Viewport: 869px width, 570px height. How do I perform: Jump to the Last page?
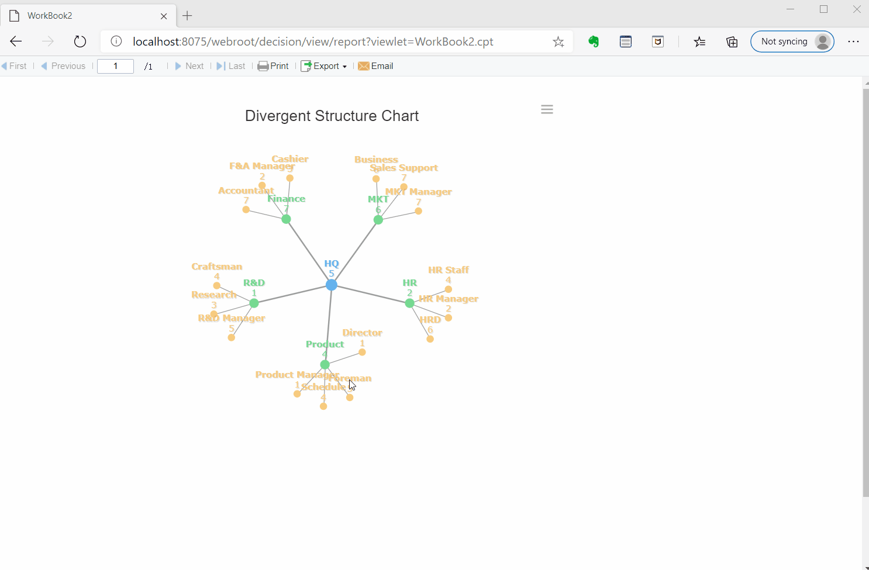coord(231,66)
